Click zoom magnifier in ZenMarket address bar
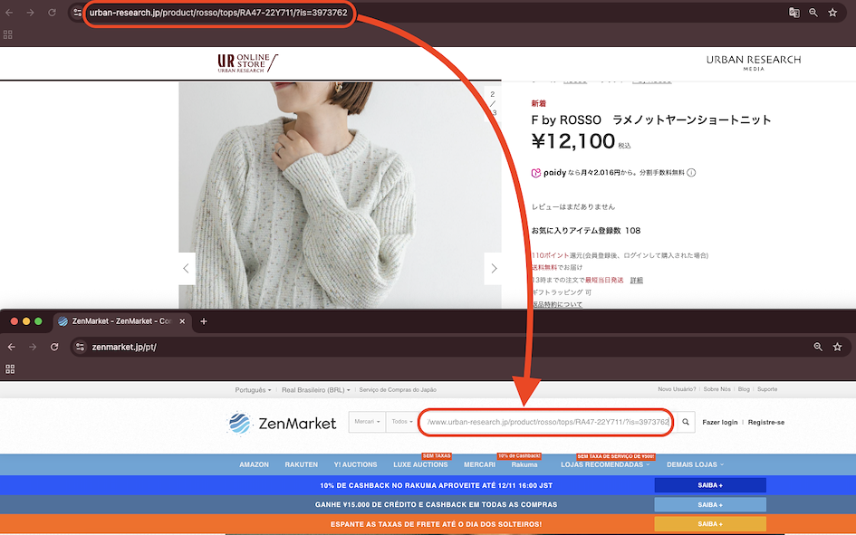Image resolution: width=856 pixels, height=535 pixels. point(818,347)
